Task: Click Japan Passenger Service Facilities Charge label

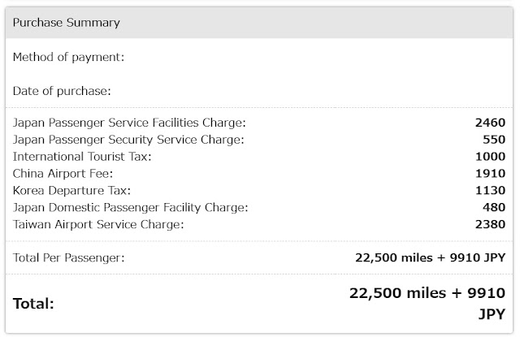Action: coord(129,123)
